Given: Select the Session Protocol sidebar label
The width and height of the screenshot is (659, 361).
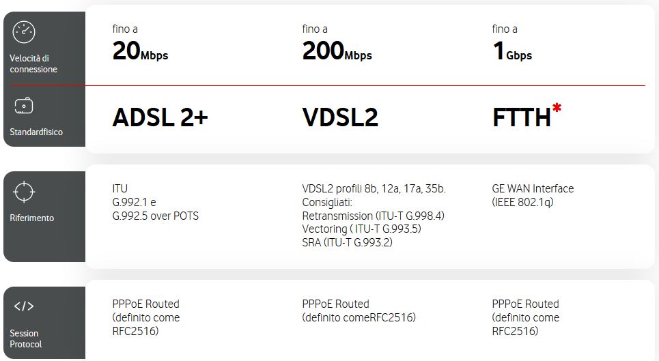Looking at the screenshot, I should (x=26, y=338).
